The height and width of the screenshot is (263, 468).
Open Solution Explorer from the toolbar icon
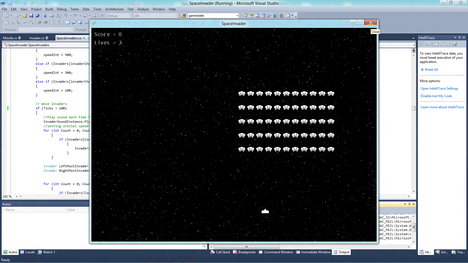click(x=245, y=16)
